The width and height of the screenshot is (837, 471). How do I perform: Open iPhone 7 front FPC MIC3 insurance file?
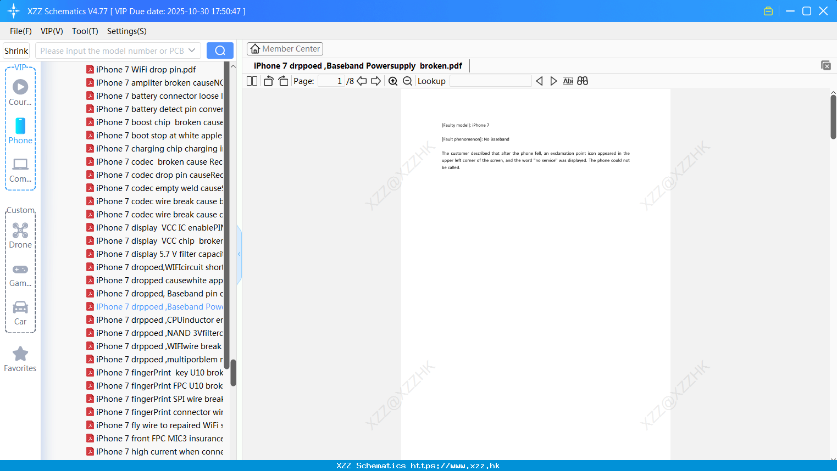pyautogui.click(x=155, y=438)
